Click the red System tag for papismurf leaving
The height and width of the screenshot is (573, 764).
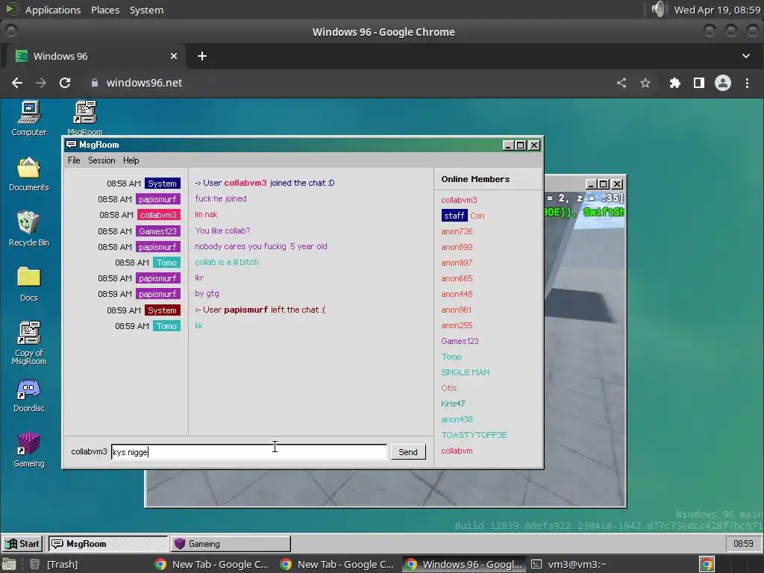pyautogui.click(x=162, y=310)
